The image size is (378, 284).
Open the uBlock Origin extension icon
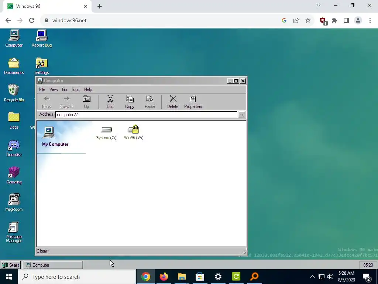click(x=323, y=21)
